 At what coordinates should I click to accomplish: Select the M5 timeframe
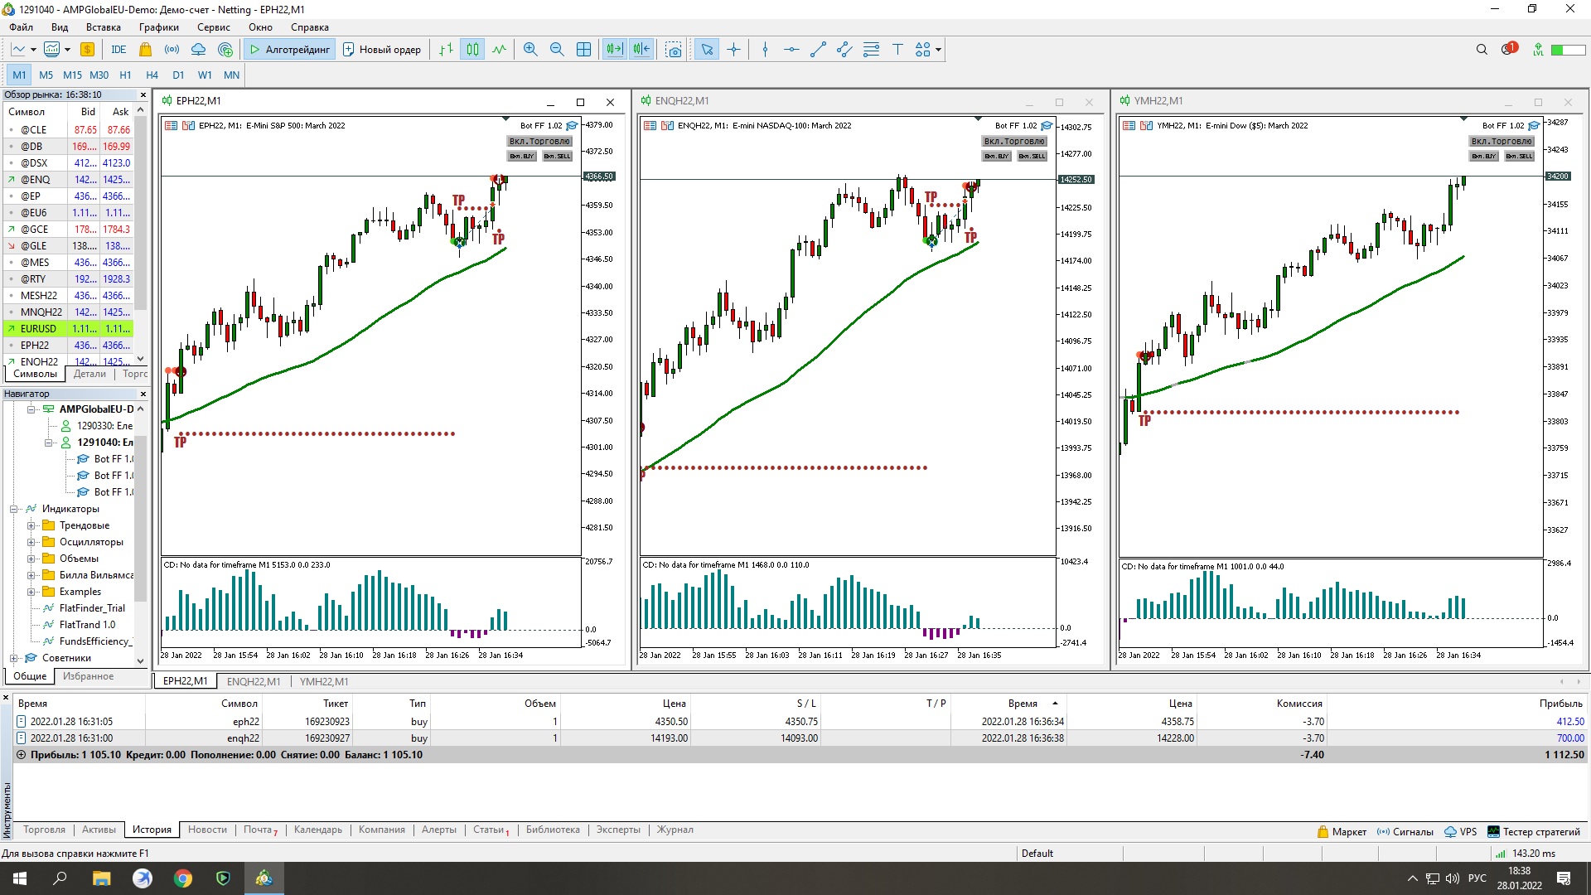tap(46, 75)
